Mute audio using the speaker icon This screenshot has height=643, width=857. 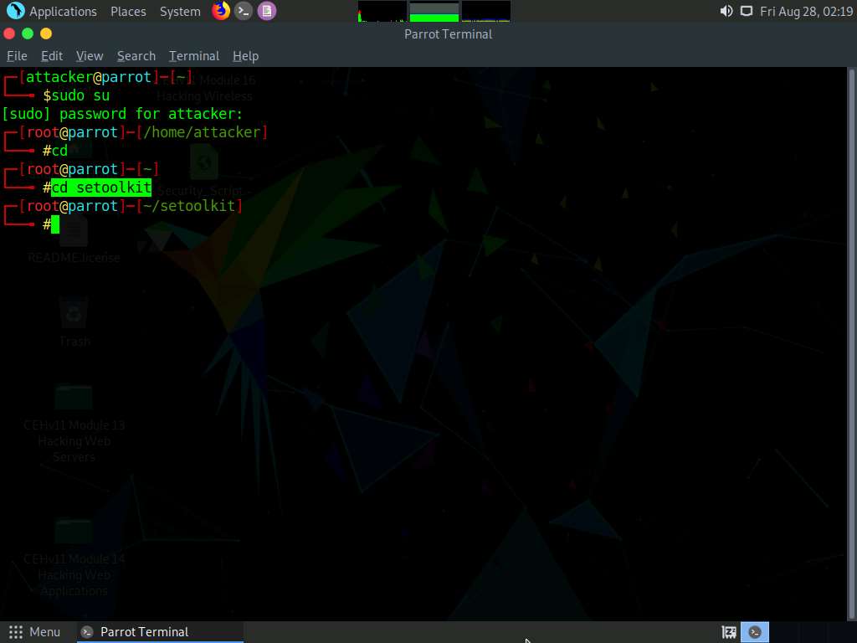725,11
